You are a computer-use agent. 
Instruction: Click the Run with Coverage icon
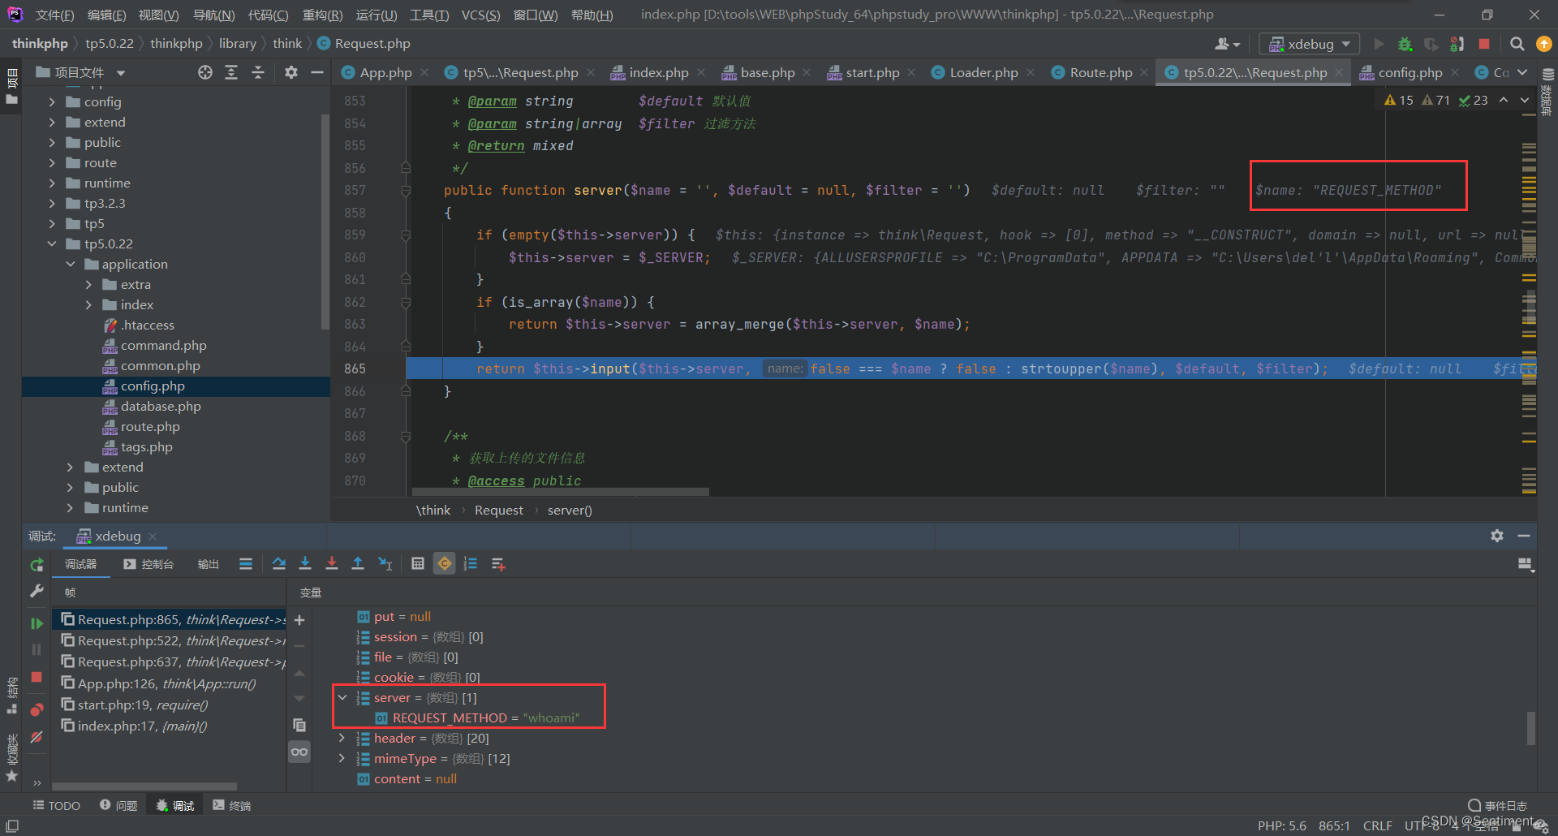point(1431,44)
